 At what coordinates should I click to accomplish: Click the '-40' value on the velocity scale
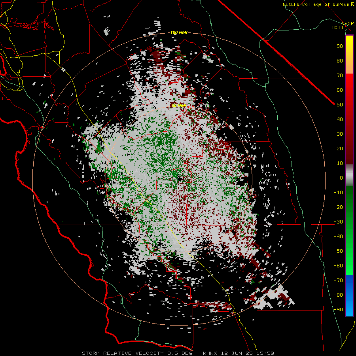338,237
